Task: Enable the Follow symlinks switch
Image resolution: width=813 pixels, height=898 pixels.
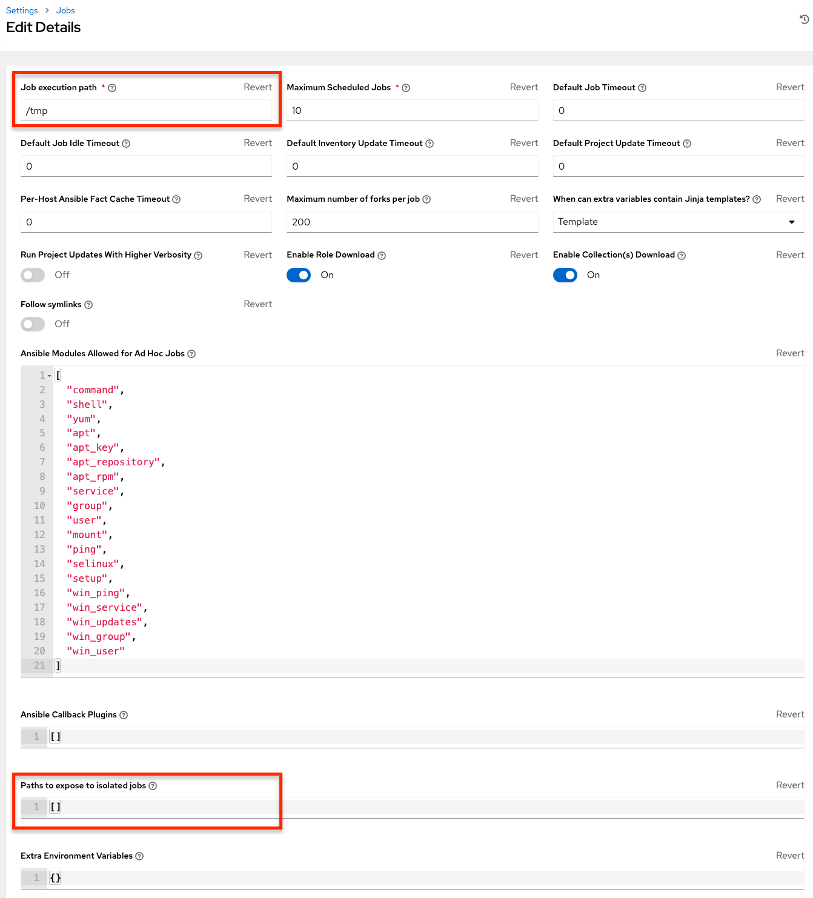Action: 33,324
